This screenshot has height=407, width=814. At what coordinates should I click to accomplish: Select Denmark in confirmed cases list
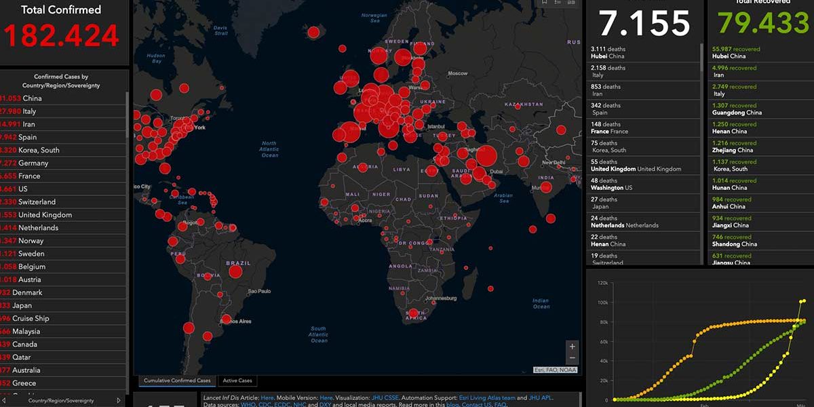point(63,292)
